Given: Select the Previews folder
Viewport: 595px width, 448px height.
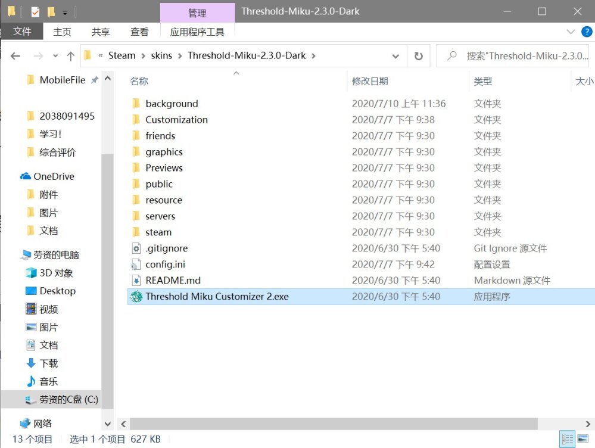Looking at the screenshot, I should coord(164,168).
